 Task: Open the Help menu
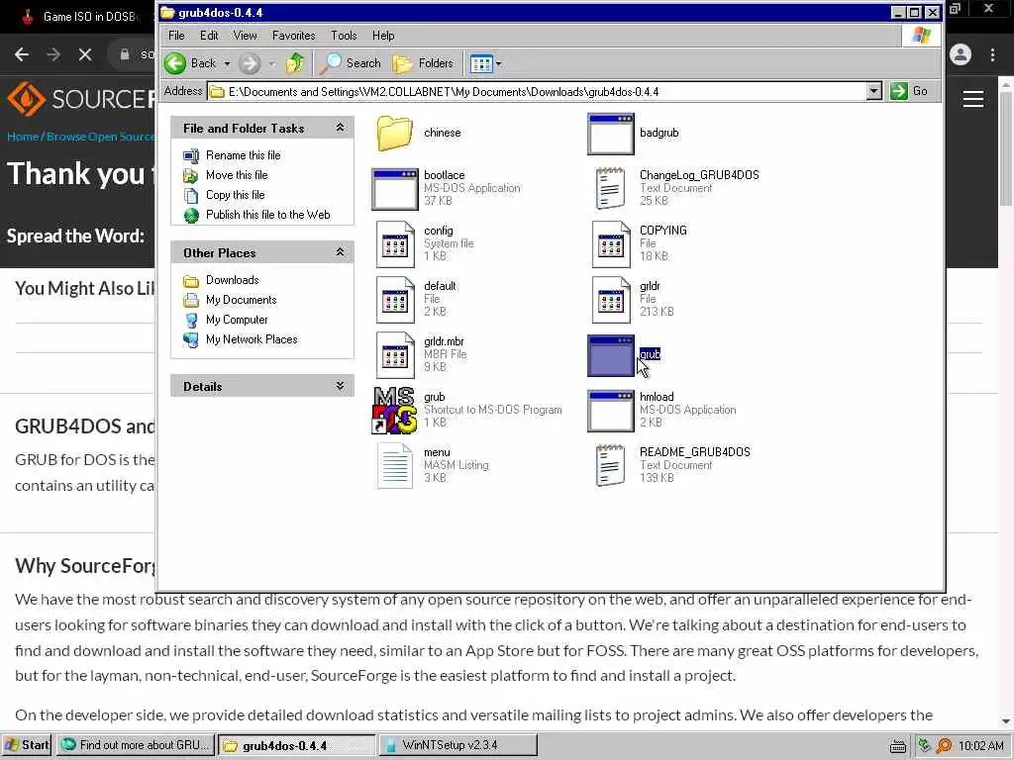[383, 36]
